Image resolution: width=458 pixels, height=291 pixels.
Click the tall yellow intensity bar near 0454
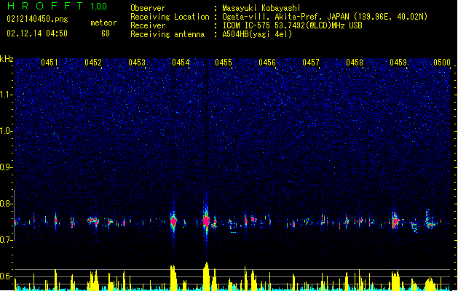(173, 278)
